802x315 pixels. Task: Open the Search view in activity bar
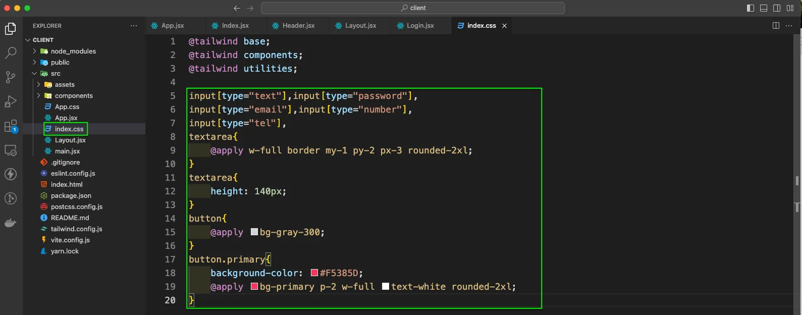(x=11, y=53)
